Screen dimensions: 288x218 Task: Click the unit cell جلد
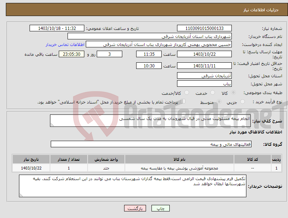pos(106,168)
